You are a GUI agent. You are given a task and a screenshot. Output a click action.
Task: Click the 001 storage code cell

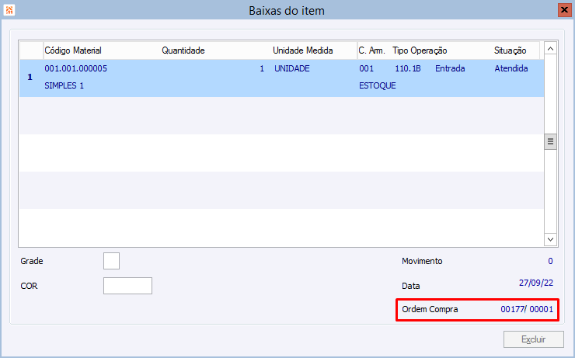(366, 68)
